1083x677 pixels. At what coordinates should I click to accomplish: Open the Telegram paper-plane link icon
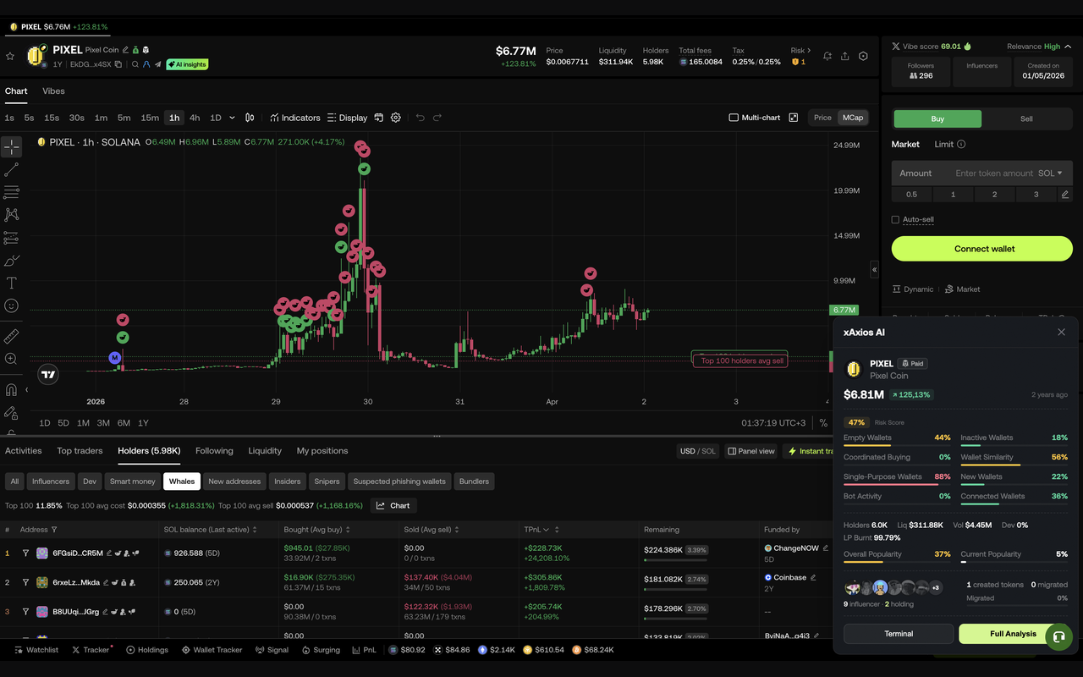click(x=158, y=64)
